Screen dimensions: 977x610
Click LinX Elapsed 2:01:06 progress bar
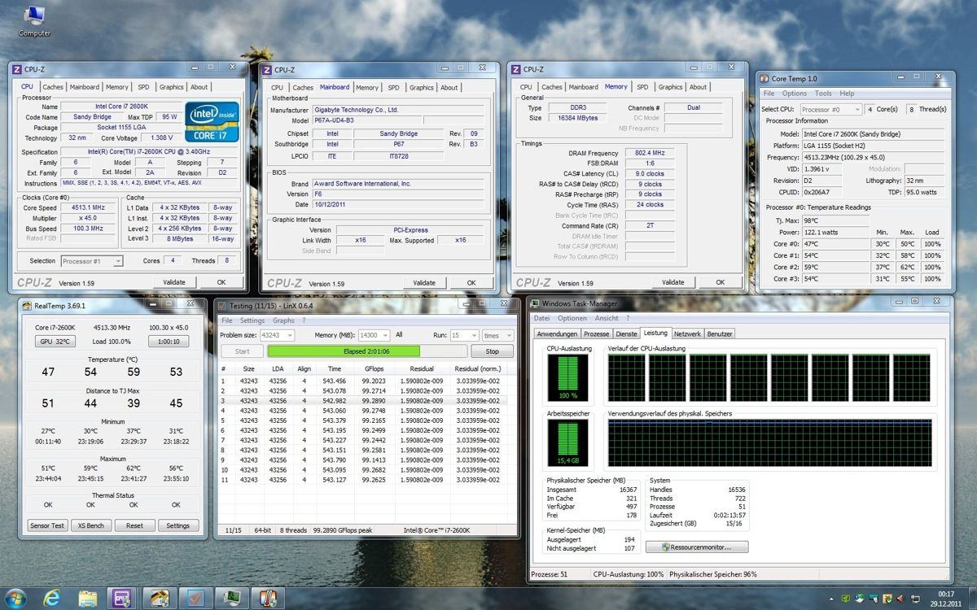(368, 351)
